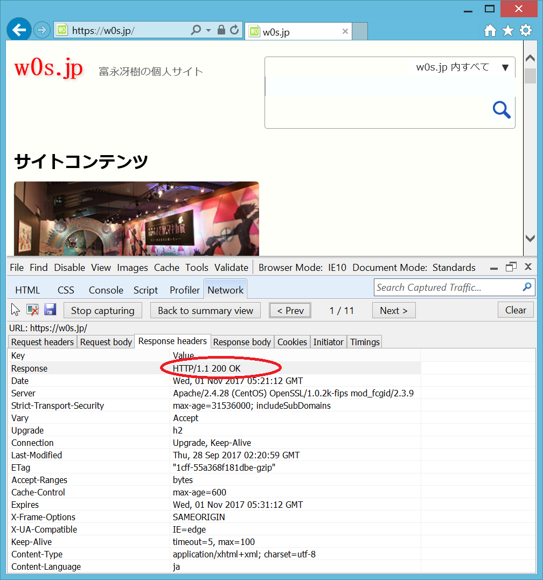Click the Stop capturing button
543x580 pixels.
click(x=102, y=311)
